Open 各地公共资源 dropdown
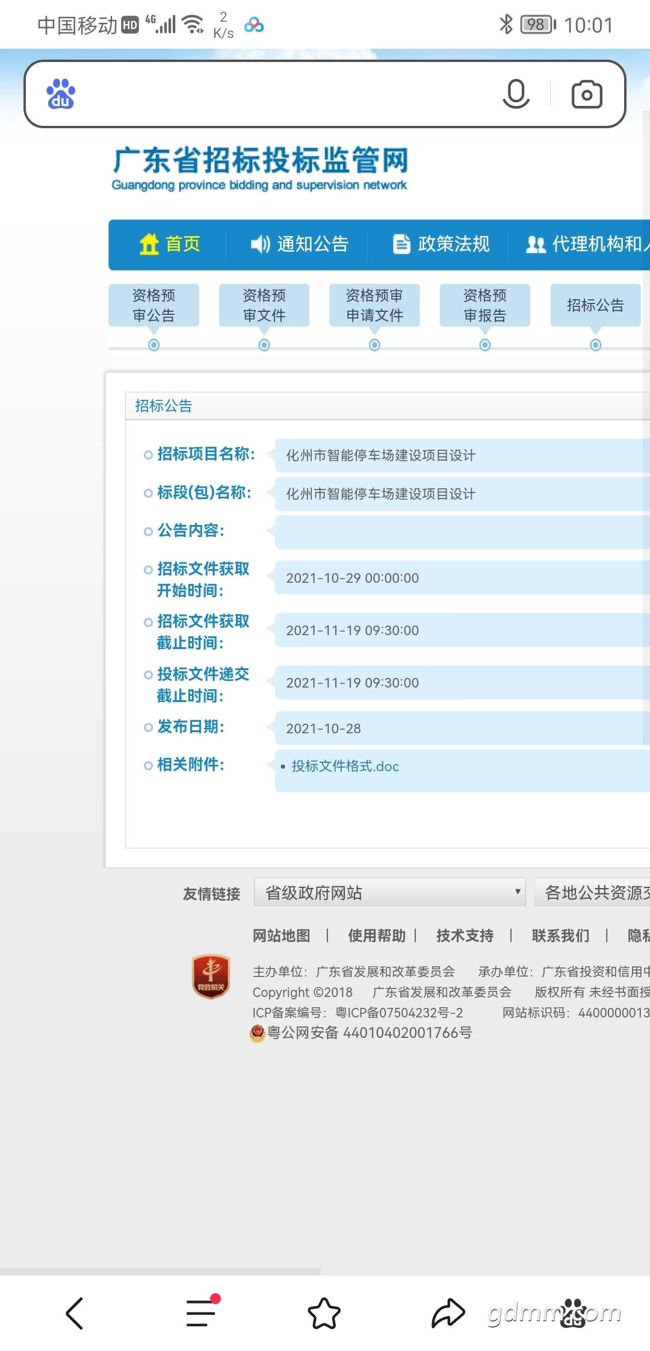The height and width of the screenshot is (1351, 650). (592, 892)
